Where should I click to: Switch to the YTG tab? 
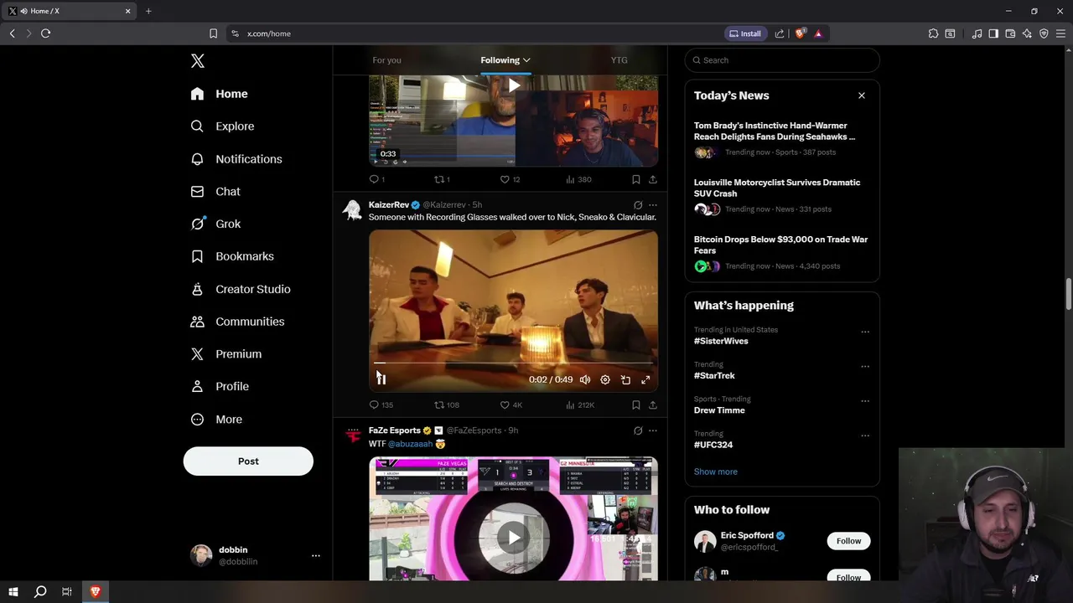(x=619, y=60)
